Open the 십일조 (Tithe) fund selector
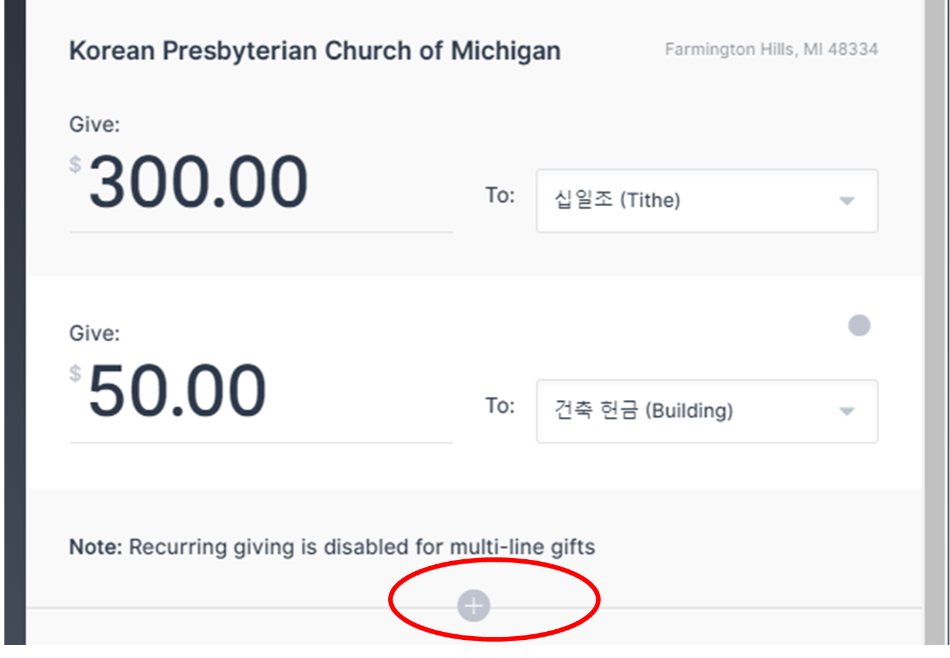Screen dimensions: 950x658 [x=707, y=201]
